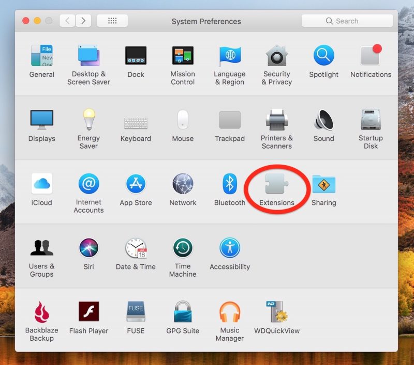Launch the GPG Suite preference pane

[x=182, y=313]
